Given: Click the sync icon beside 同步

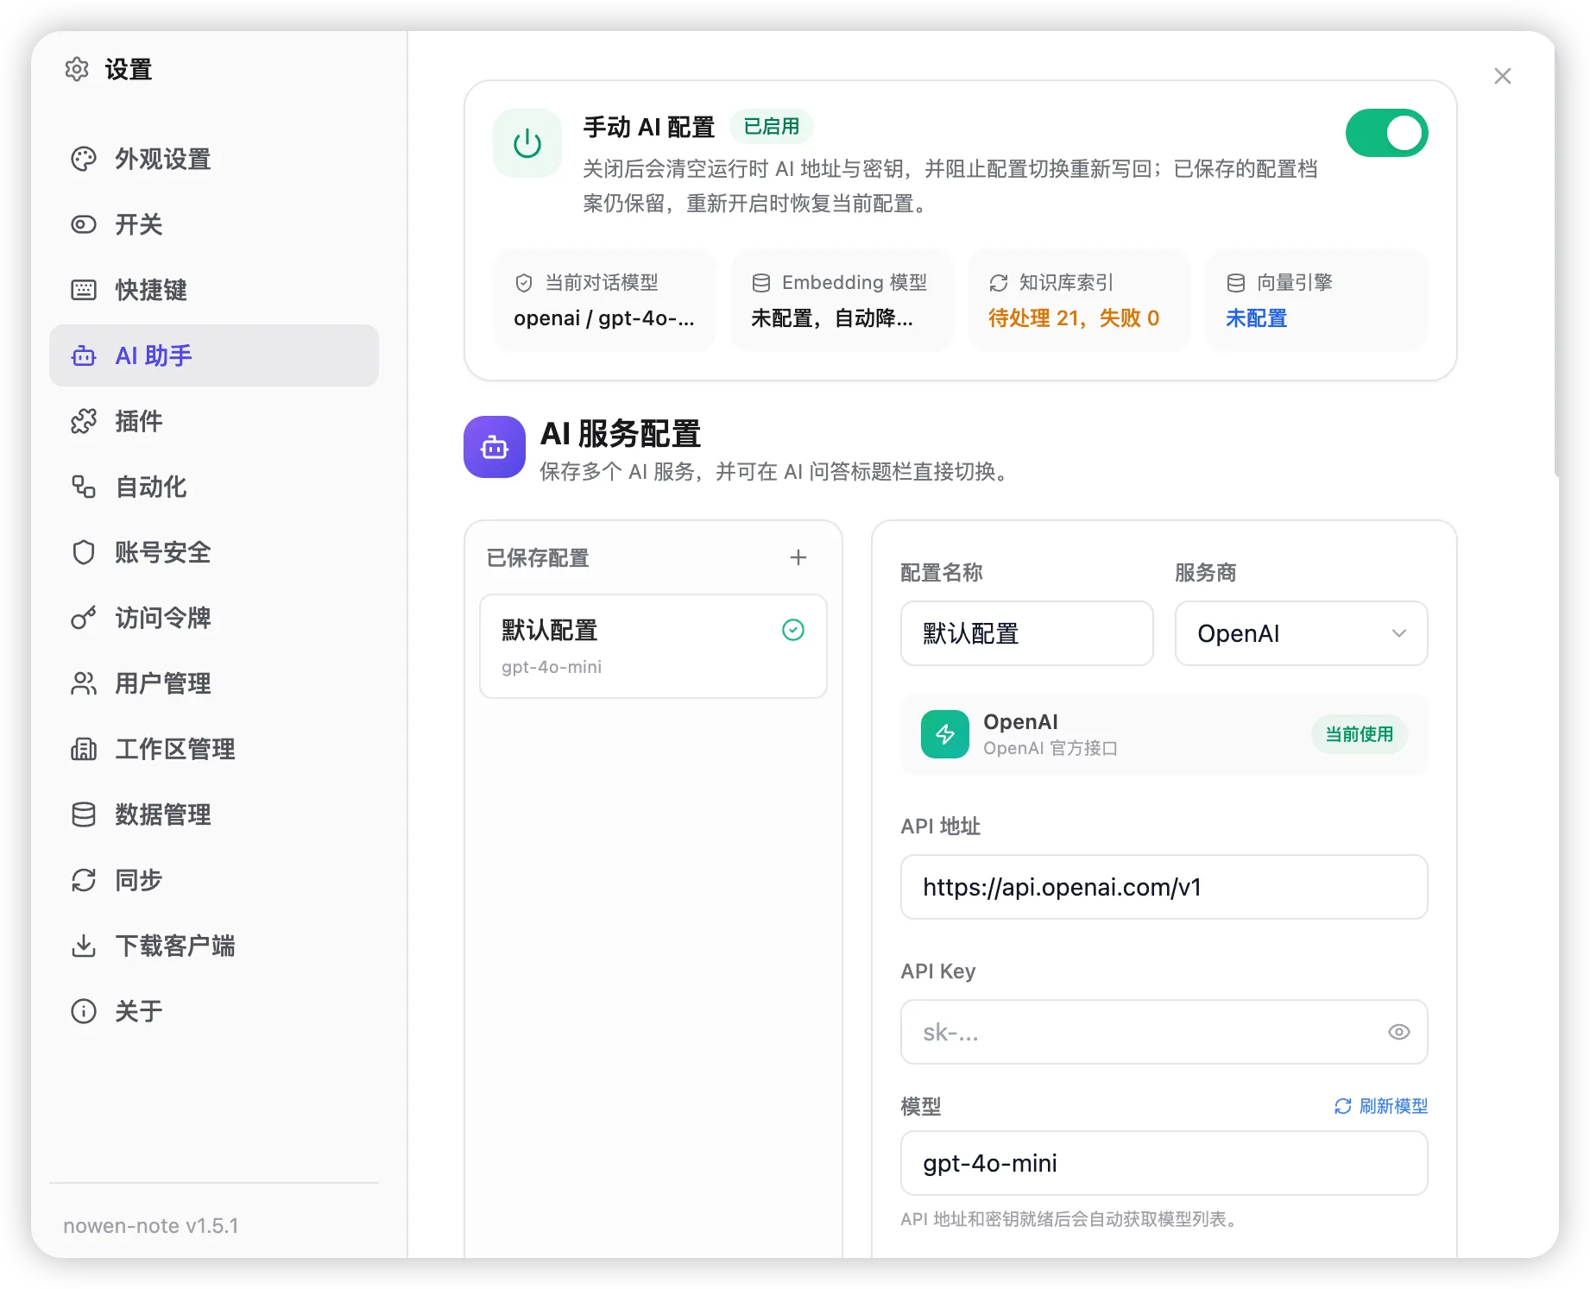Looking at the screenshot, I should pos(84,880).
